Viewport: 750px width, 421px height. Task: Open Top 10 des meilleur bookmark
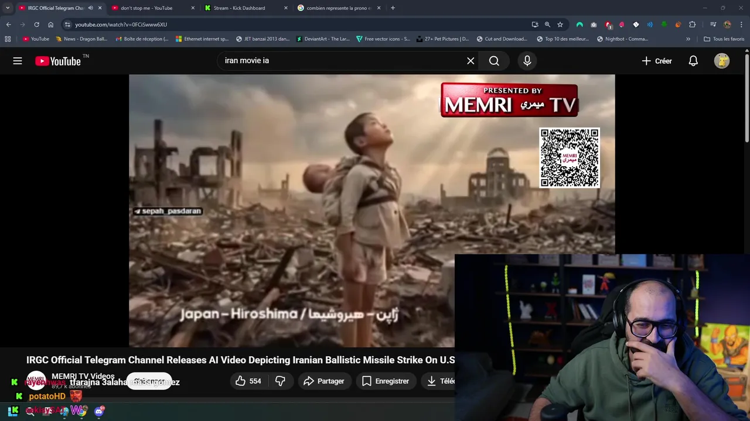563,39
